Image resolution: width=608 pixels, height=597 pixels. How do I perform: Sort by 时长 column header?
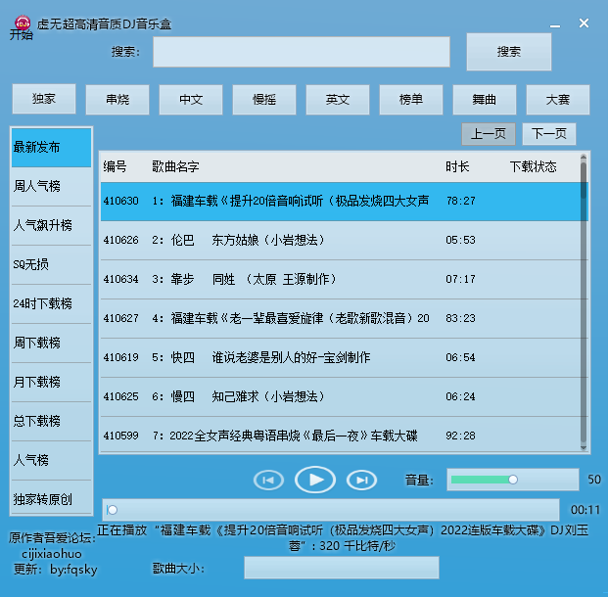[x=457, y=166]
